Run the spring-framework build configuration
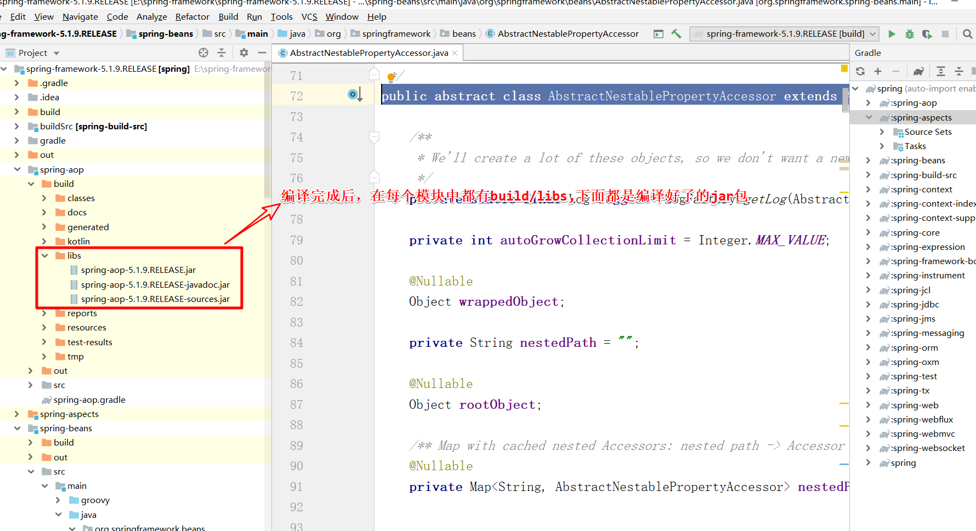Image resolution: width=976 pixels, height=531 pixels. [892, 34]
